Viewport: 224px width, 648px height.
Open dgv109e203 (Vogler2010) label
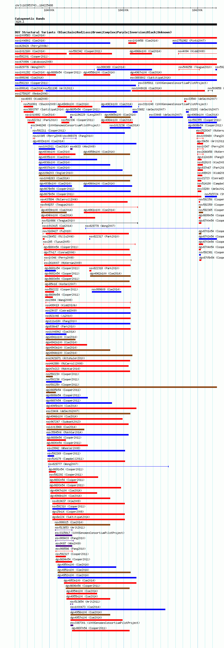point(56,173)
